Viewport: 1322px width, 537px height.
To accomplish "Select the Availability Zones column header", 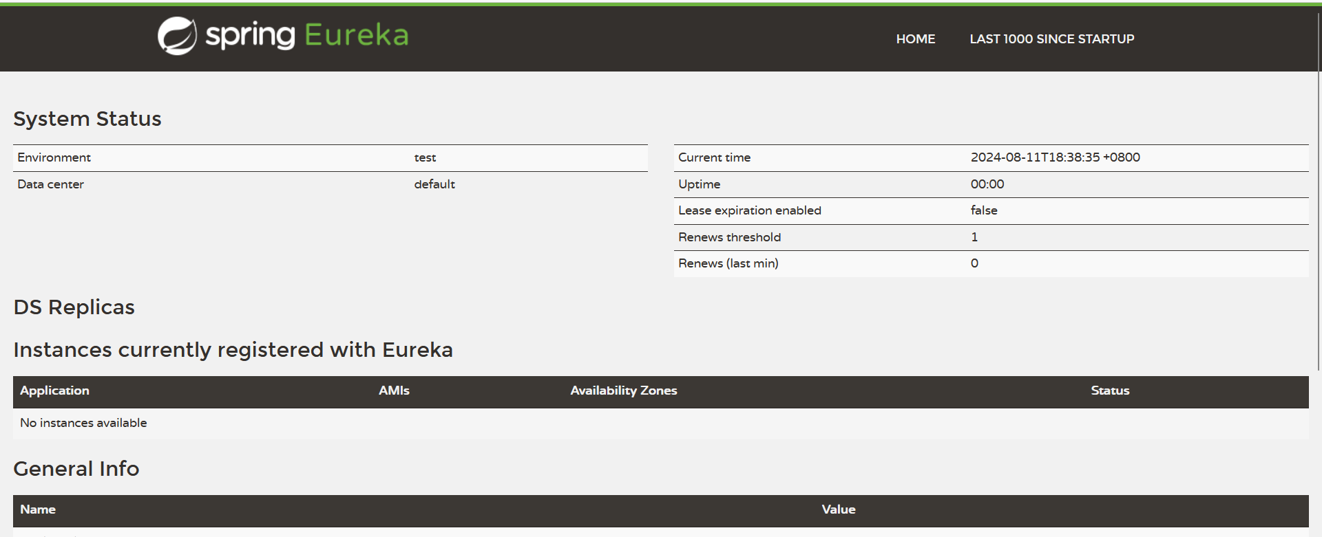I will coord(623,391).
